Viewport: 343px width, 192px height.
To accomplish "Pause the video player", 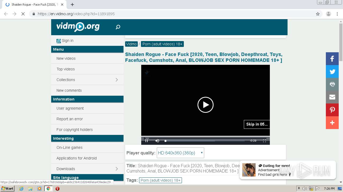I will click(147, 141).
